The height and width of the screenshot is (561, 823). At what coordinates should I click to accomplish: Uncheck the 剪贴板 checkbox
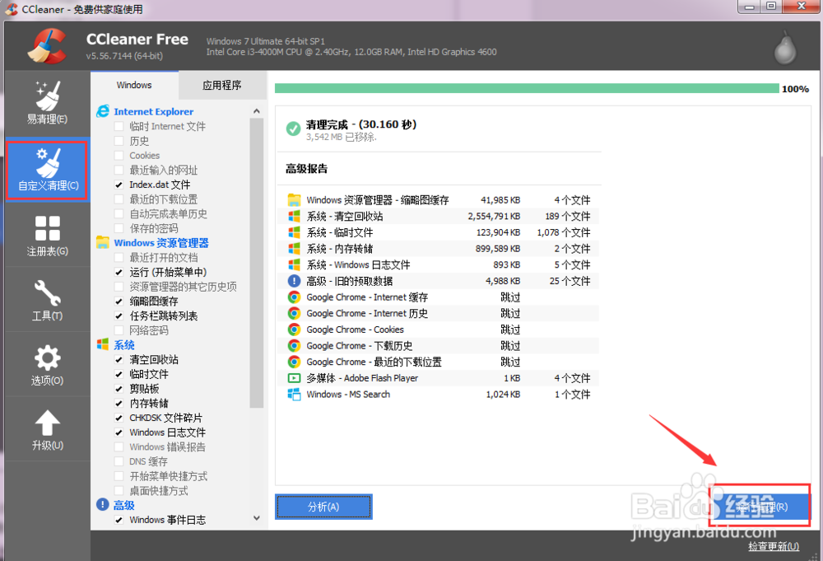119,389
